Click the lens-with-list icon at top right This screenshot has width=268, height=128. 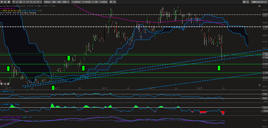pos(244,2)
